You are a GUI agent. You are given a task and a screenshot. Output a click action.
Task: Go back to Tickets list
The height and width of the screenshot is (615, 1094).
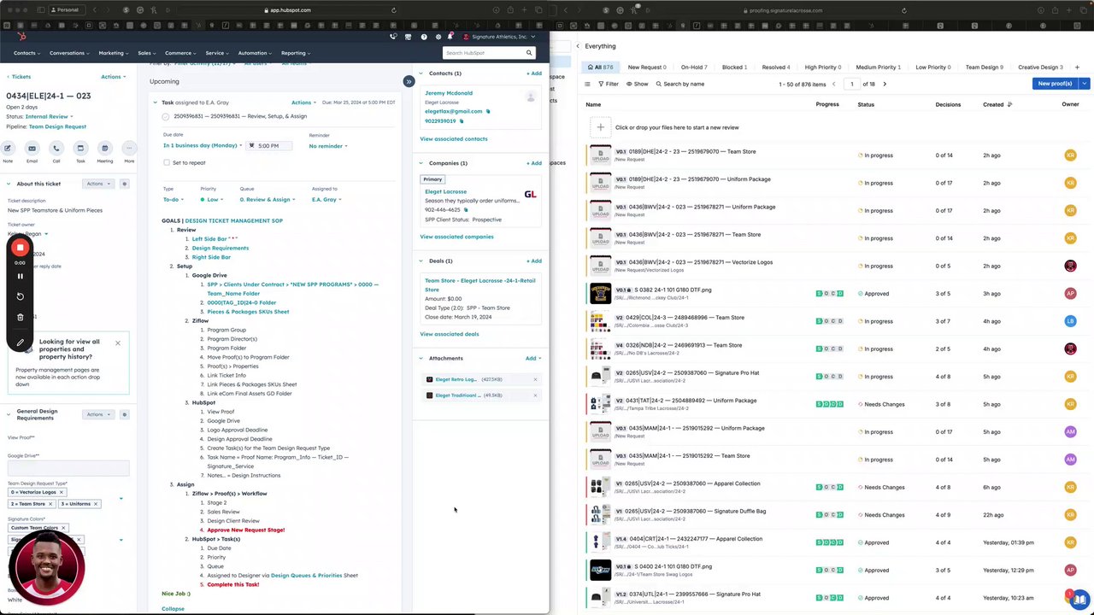coord(18,77)
